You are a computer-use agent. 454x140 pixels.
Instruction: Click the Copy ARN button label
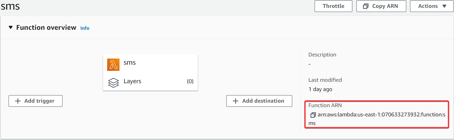(385, 6)
